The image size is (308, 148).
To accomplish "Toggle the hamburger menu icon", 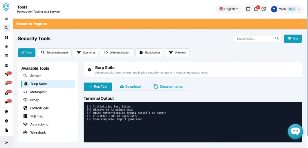I will click(7, 19).
